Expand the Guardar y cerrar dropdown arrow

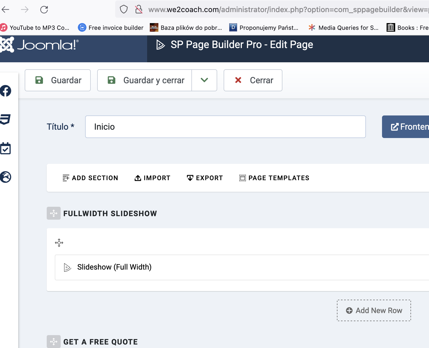point(204,80)
